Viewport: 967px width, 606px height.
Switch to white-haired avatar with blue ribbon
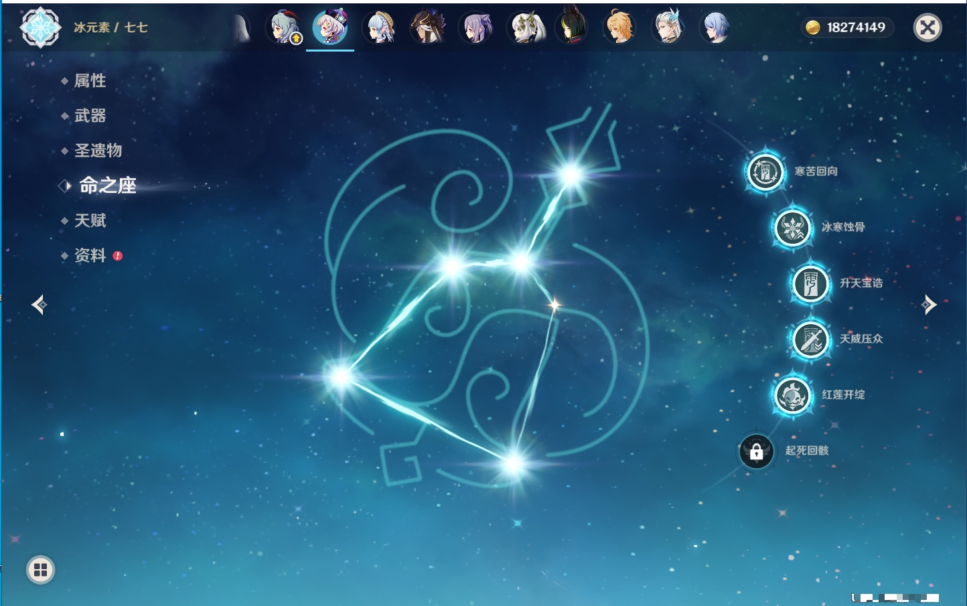[x=668, y=27]
